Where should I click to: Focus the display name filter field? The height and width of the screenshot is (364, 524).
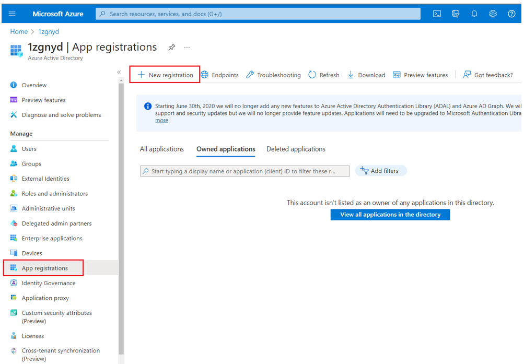(245, 171)
